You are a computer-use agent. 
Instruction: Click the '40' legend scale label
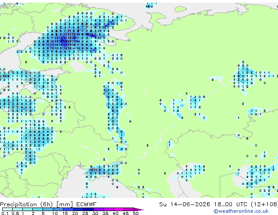(115, 213)
